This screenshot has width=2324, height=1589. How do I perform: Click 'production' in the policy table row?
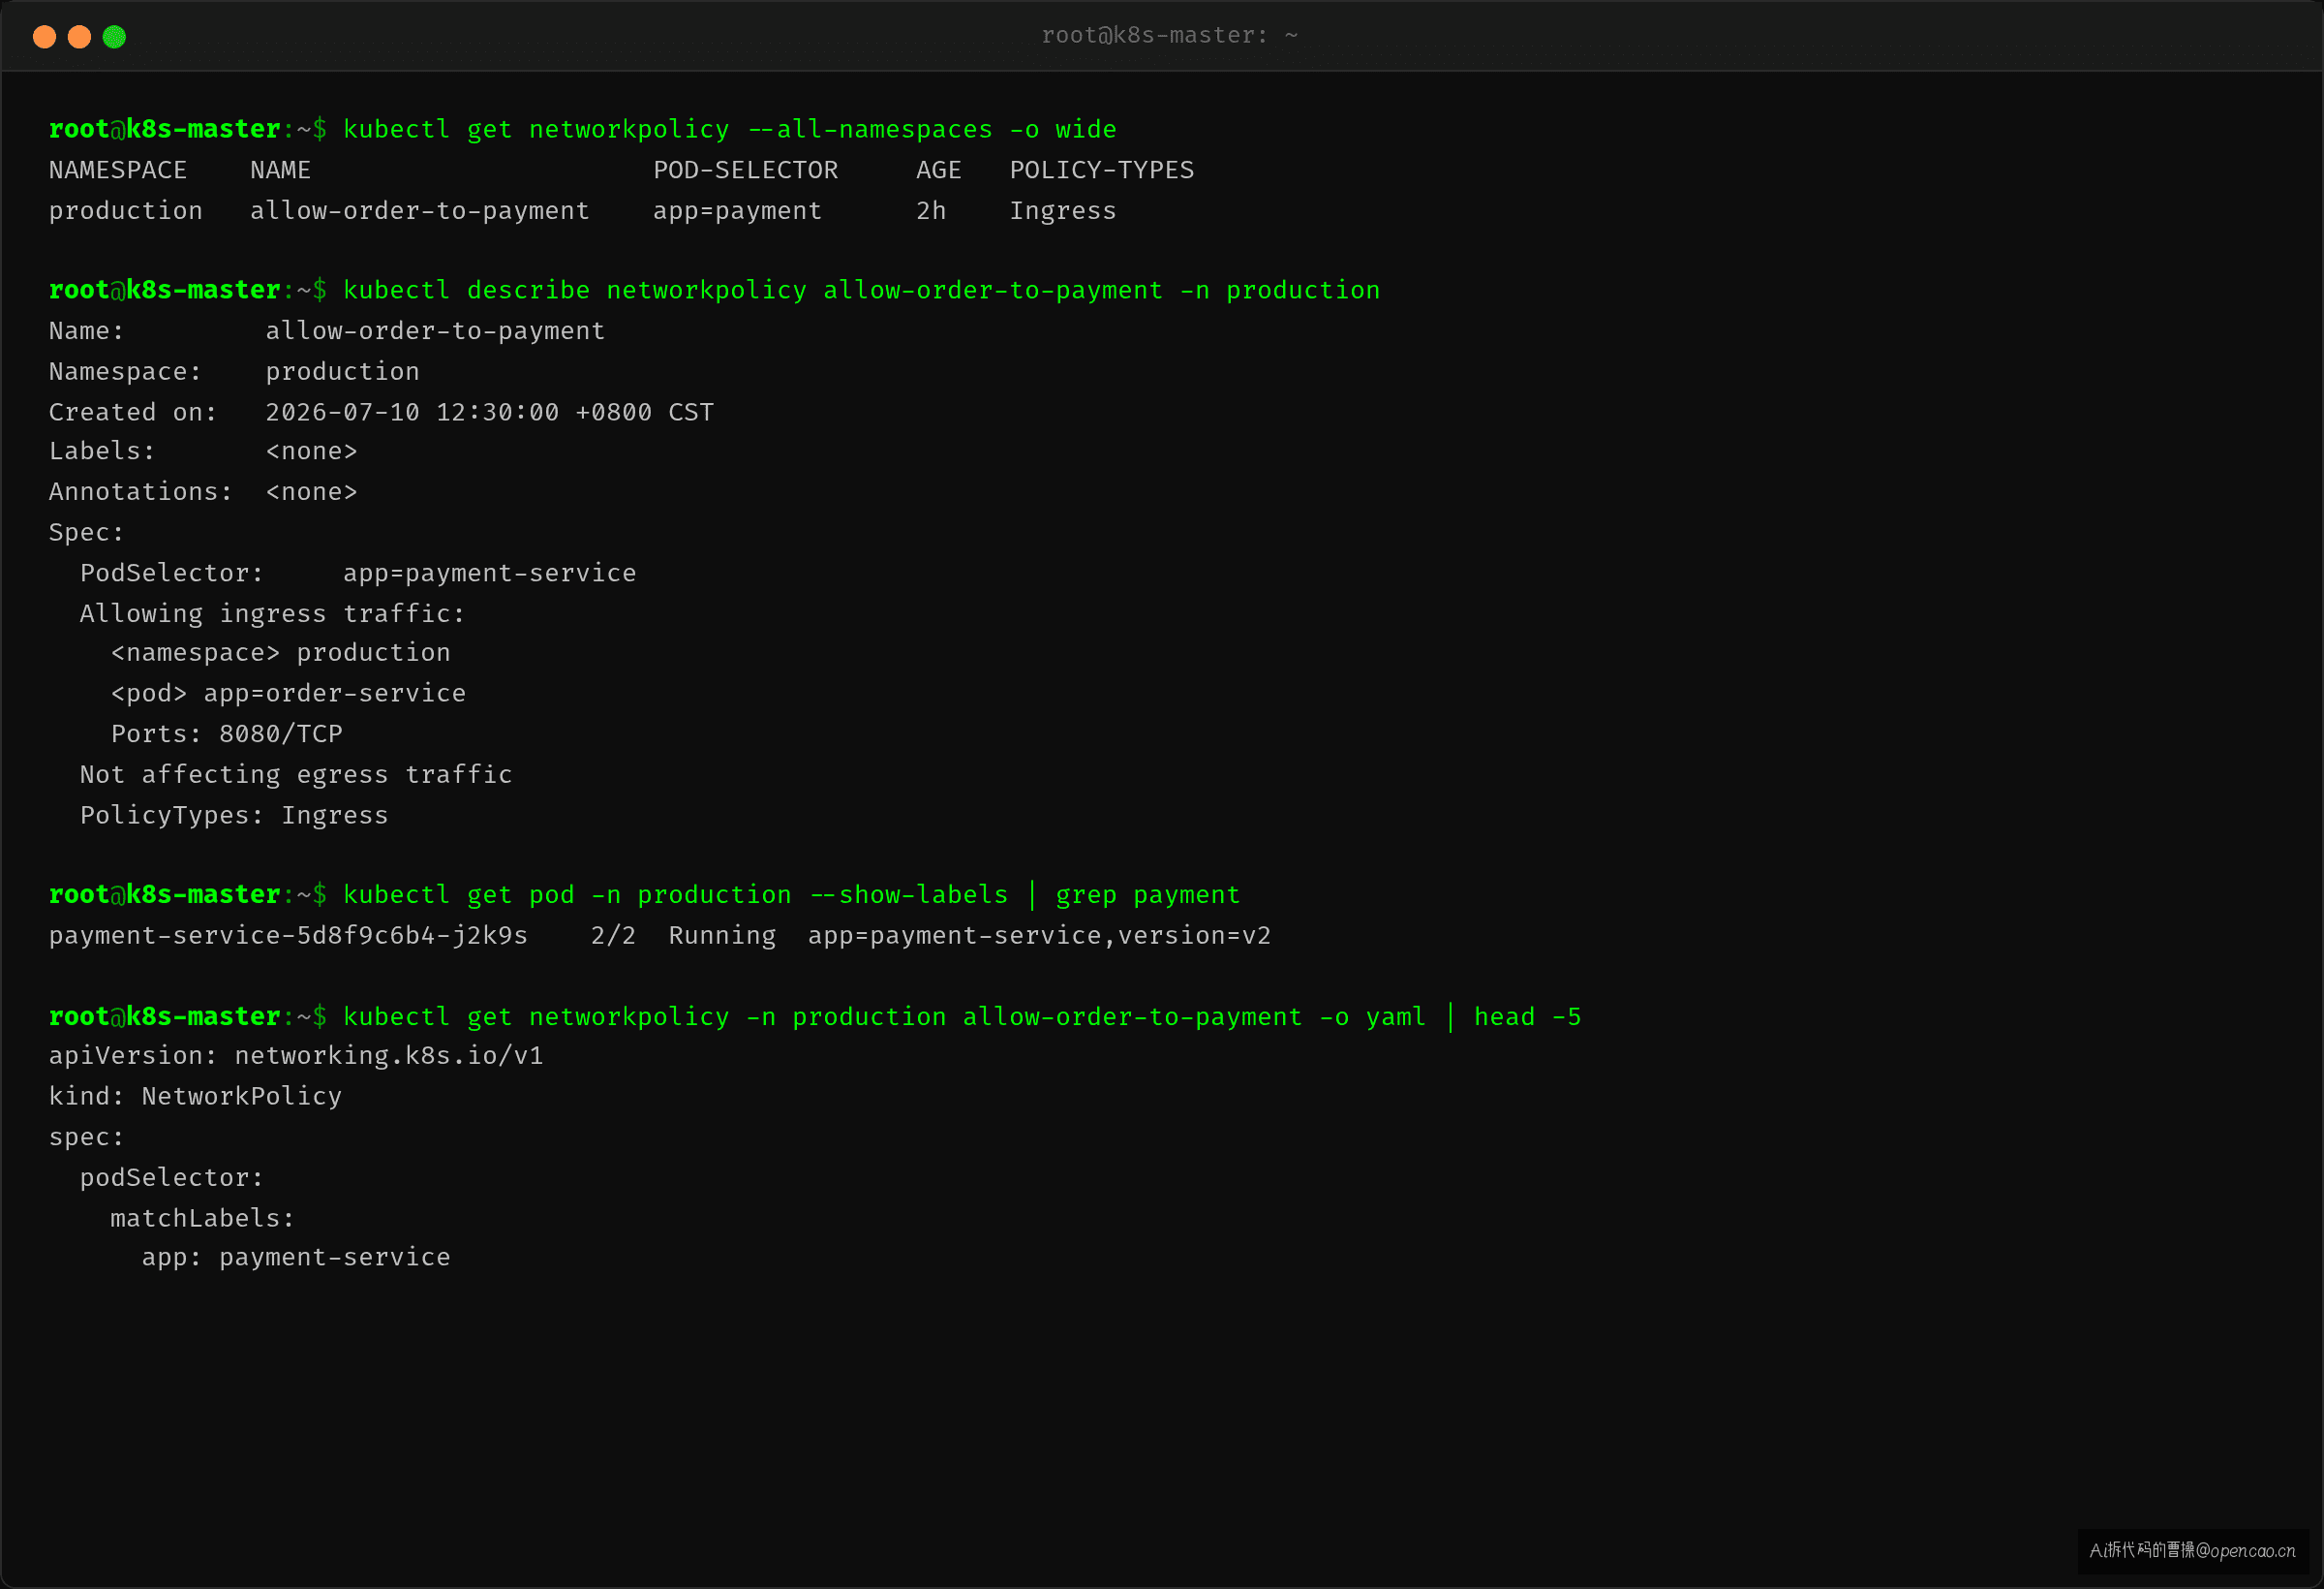point(125,211)
